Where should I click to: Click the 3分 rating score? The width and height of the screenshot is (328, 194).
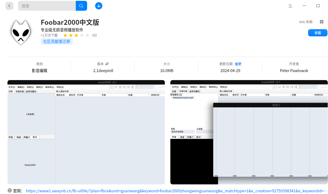[x=94, y=35]
